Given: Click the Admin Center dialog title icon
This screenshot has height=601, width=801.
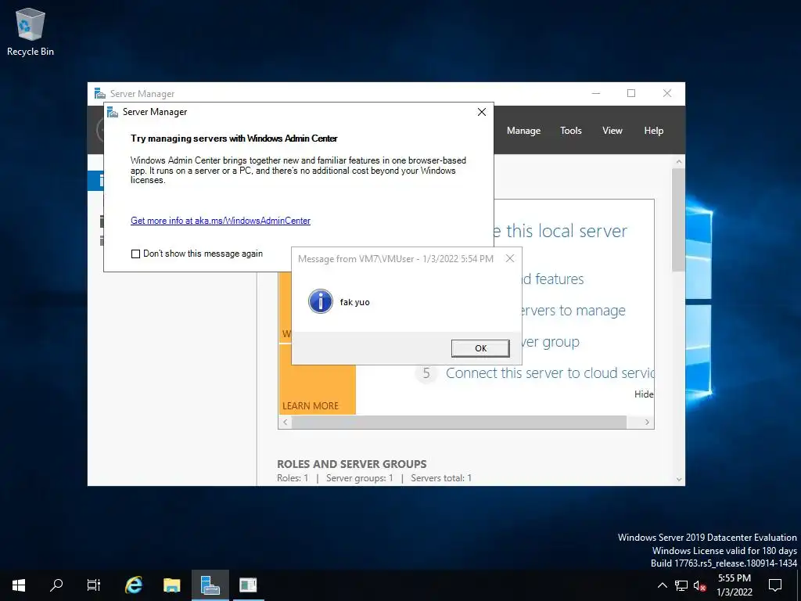Looking at the screenshot, I should pos(113,112).
